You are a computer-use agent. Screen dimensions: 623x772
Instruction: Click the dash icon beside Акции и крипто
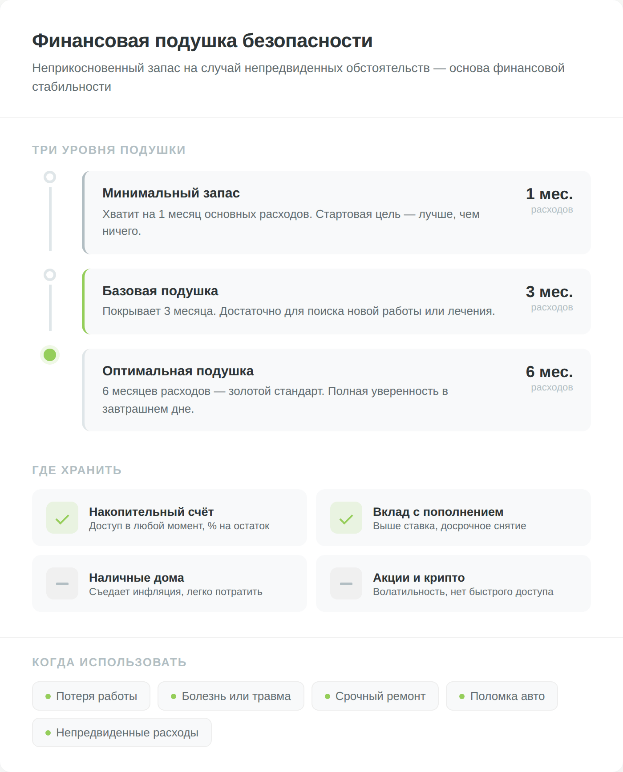[346, 583]
